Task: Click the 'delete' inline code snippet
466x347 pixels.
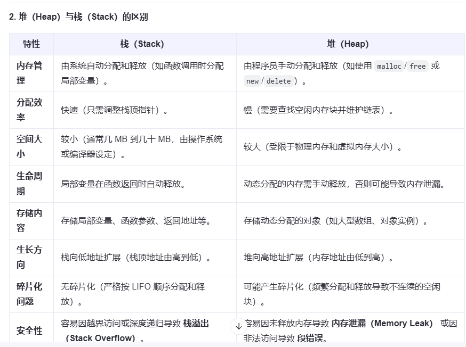Action: (278, 81)
